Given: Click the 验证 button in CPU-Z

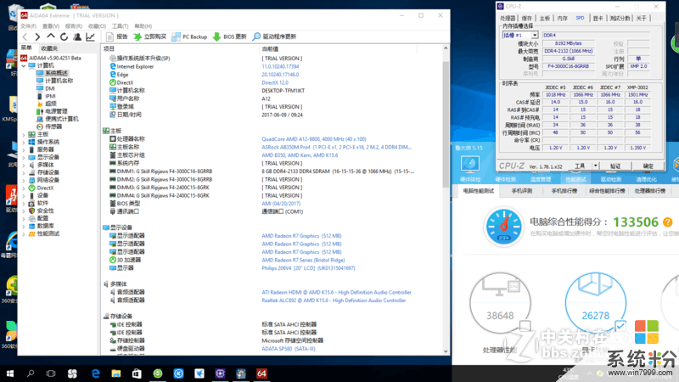Looking at the screenshot, I should [x=616, y=166].
